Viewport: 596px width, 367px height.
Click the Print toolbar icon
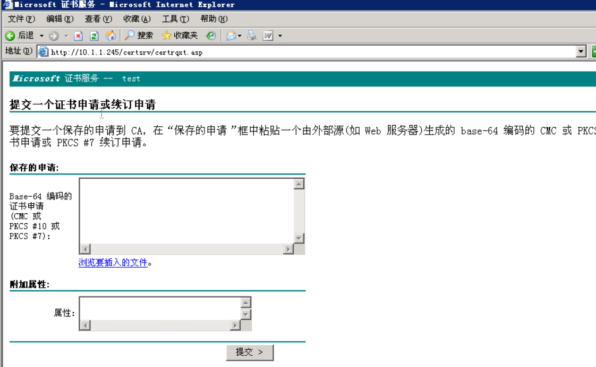[x=252, y=36]
